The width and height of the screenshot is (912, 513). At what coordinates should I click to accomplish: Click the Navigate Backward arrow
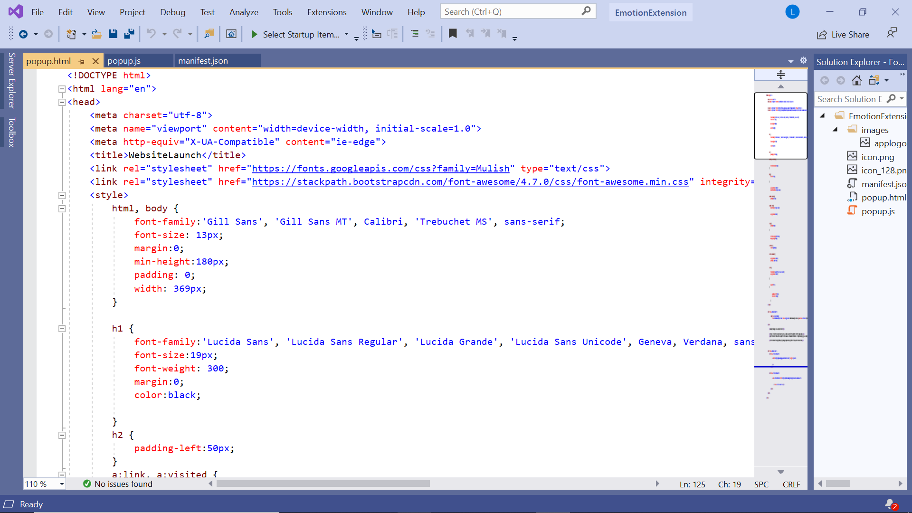(23, 34)
